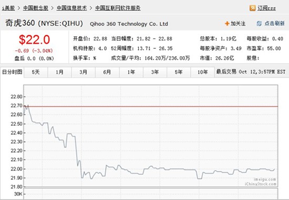Select the 10年 chart tab
This screenshot has width=289, height=200.
click(202, 72)
